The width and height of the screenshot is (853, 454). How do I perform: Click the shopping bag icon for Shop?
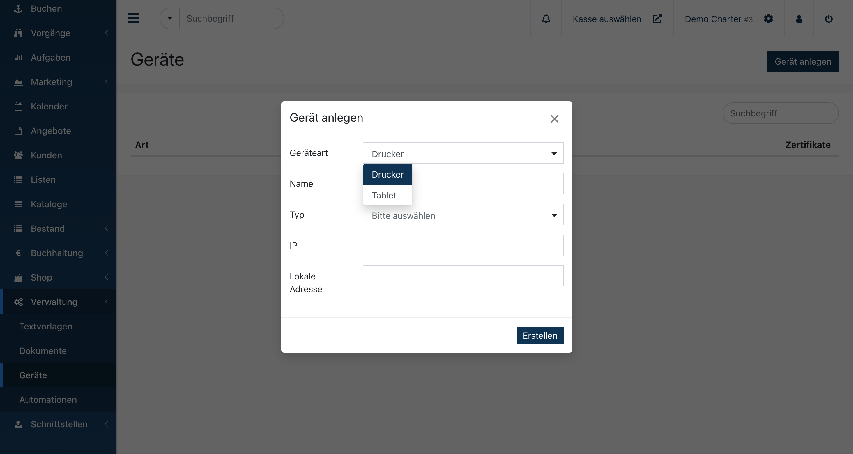pyautogui.click(x=18, y=278)
